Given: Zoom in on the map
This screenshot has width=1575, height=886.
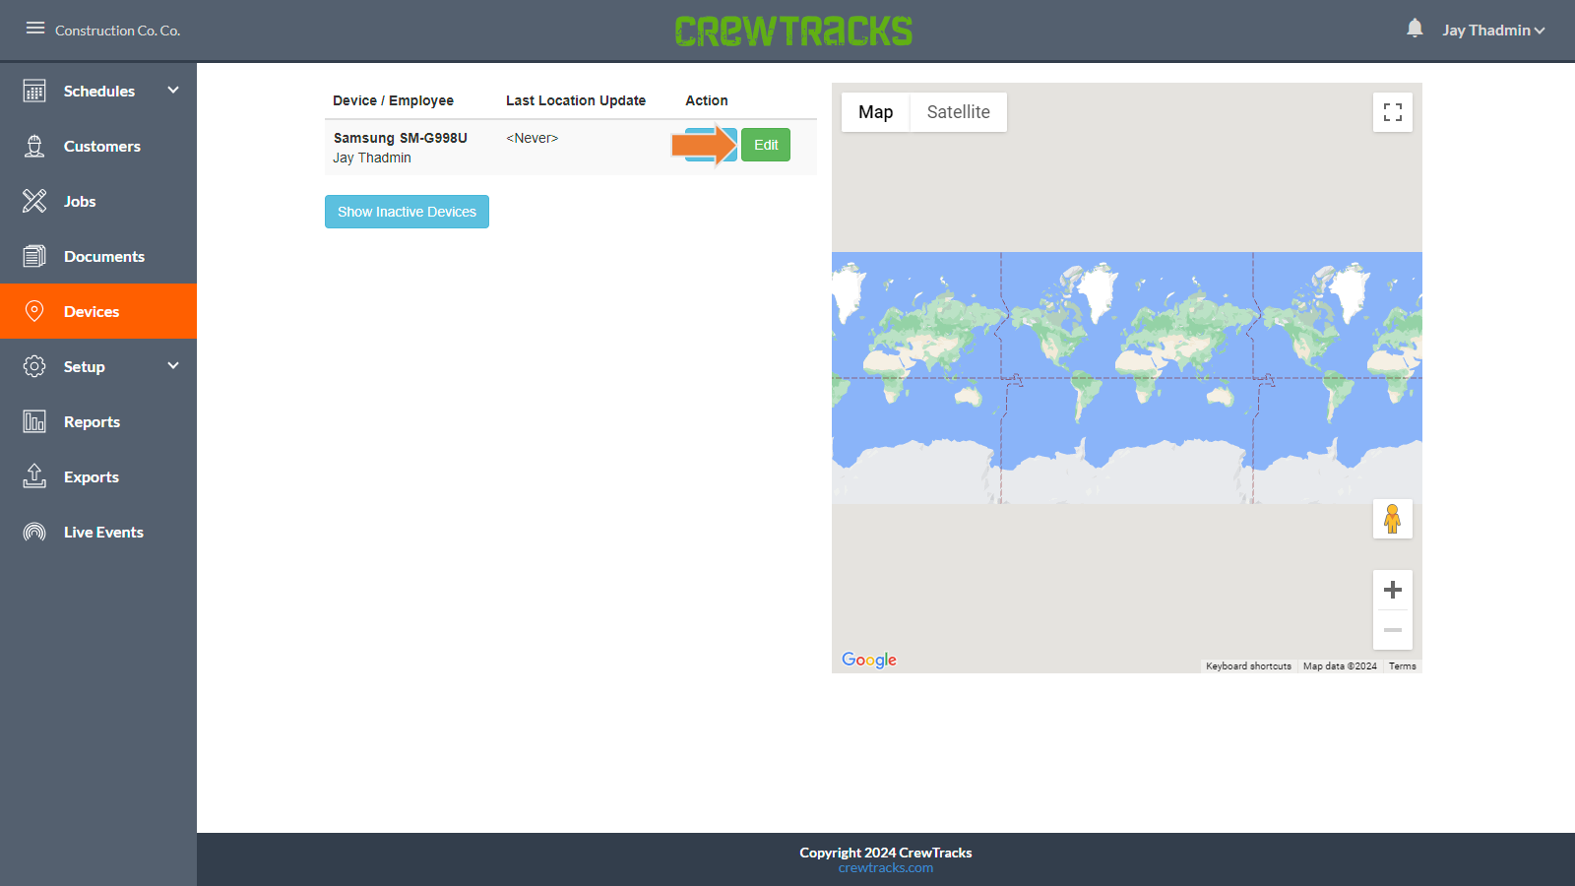Looking at the screenshot, I should [1393, 590].
